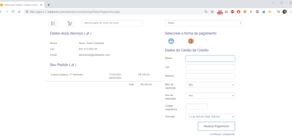The width and height of the screenshot is (292, 136).
Task: Click the order date range 11/03/2020
Action: coord(116,76)
